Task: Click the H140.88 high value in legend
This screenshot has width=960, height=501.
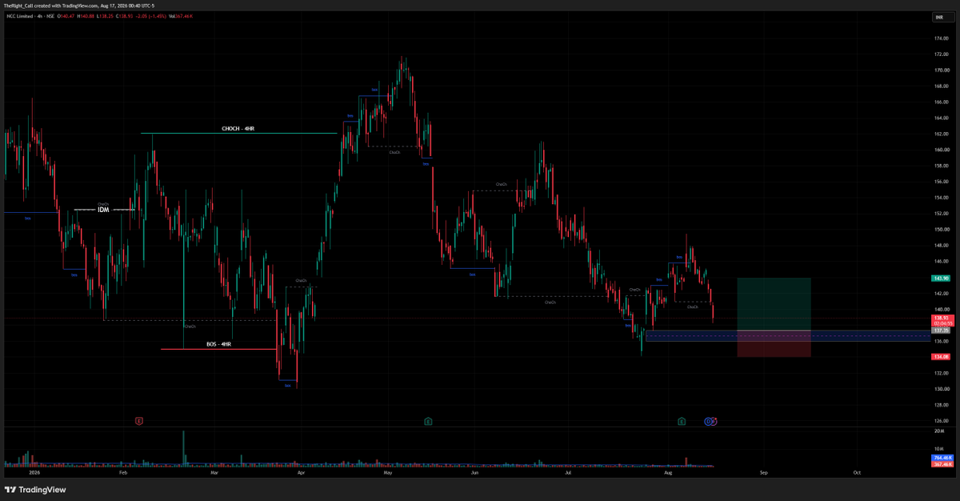Action: 86,15
